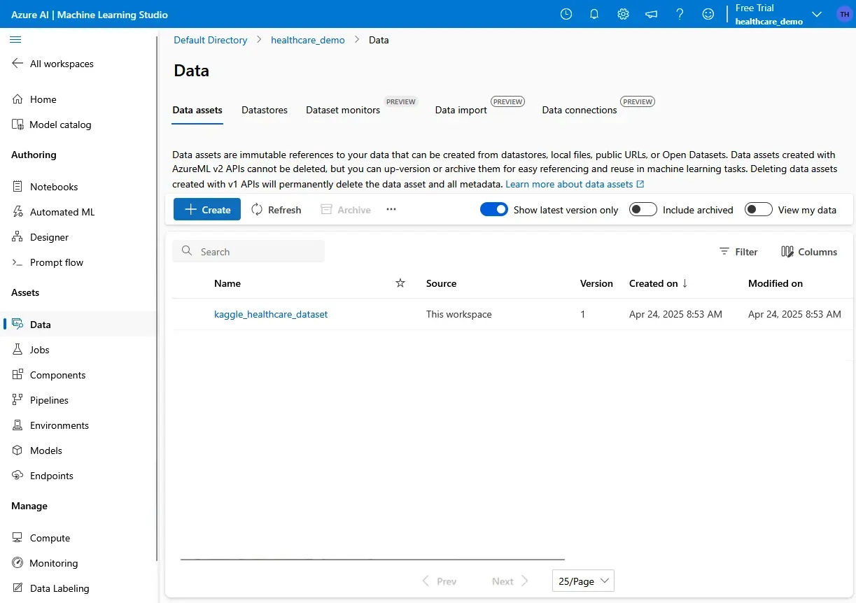This screenshot has height=603, width=856.
Task: Click the Create button
Action: coord(206,209)
